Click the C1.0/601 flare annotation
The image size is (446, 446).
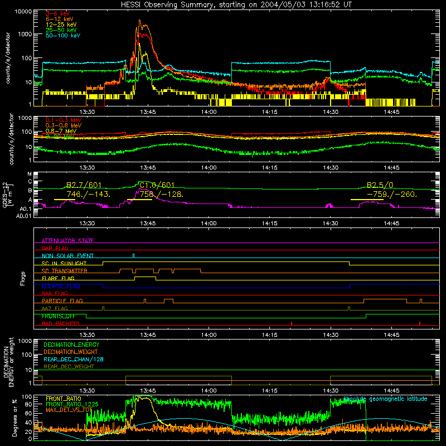[157, 185]
